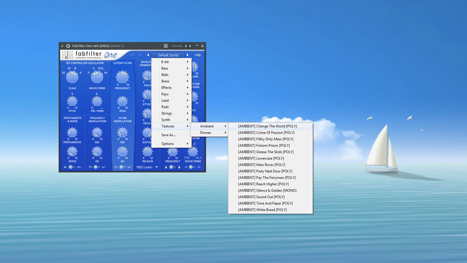
Task: Click the grid icon beside the Presets label
Action: 166,46
